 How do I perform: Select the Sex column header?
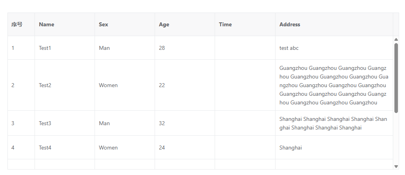[104, 24]
